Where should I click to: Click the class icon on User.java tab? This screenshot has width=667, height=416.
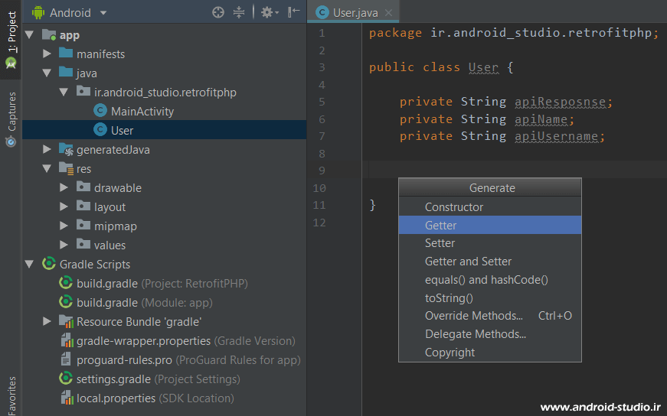click(322, 13)
